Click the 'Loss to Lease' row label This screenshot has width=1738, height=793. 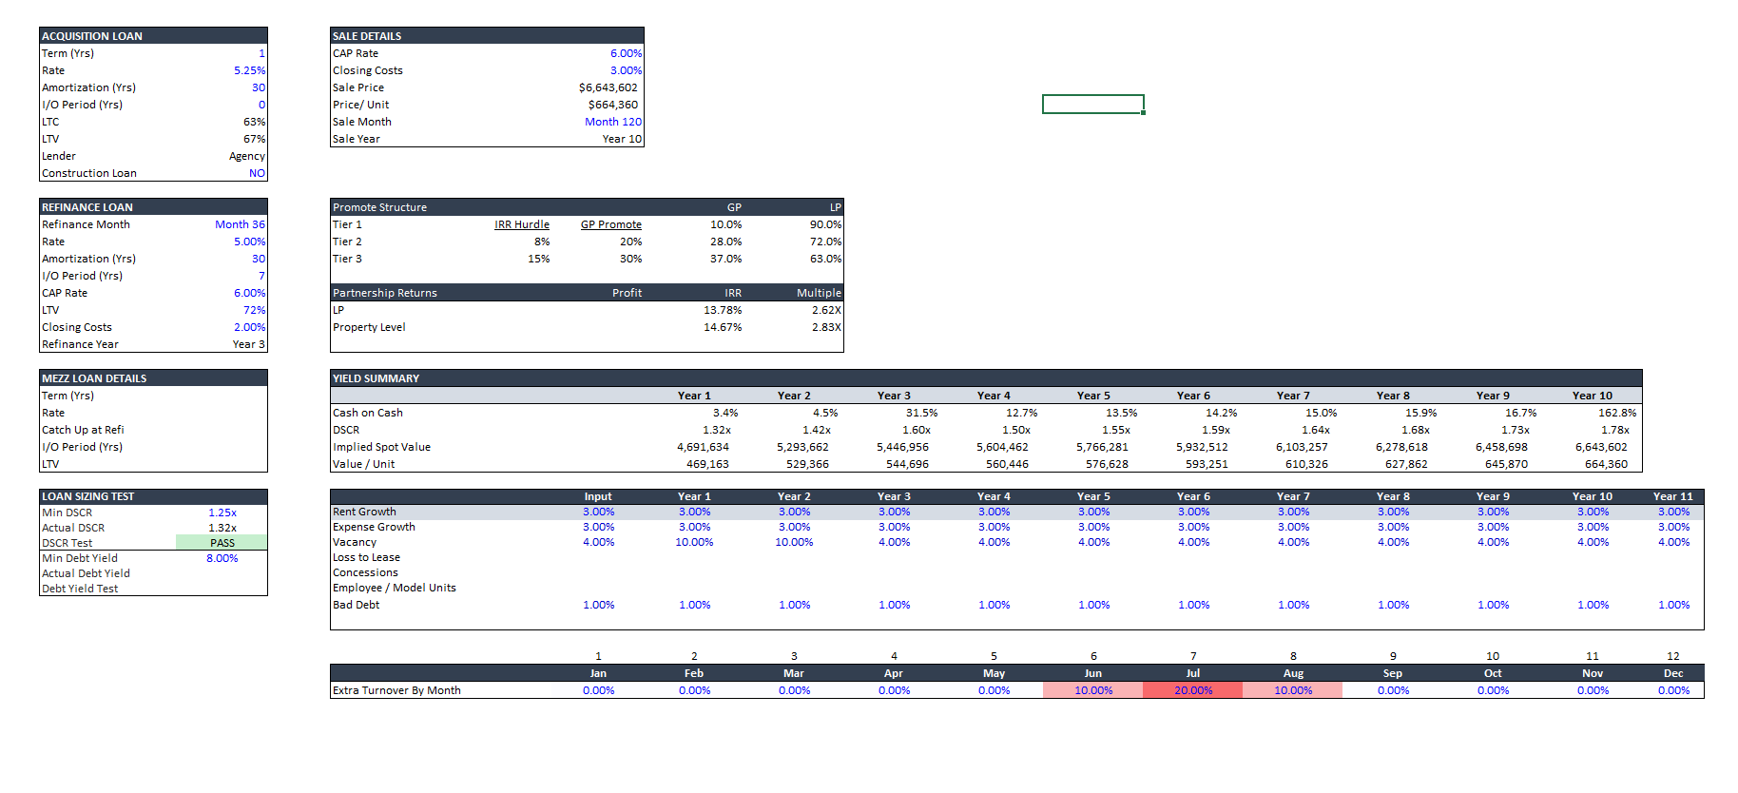pyautogui.click(x=366, y=557)
